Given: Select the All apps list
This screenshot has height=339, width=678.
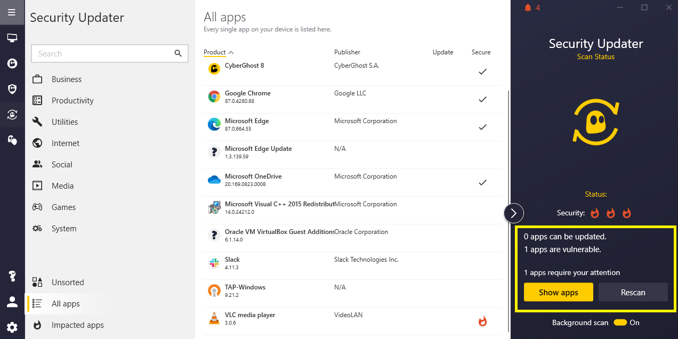Looking at the screenshot, I should point(66,304).
